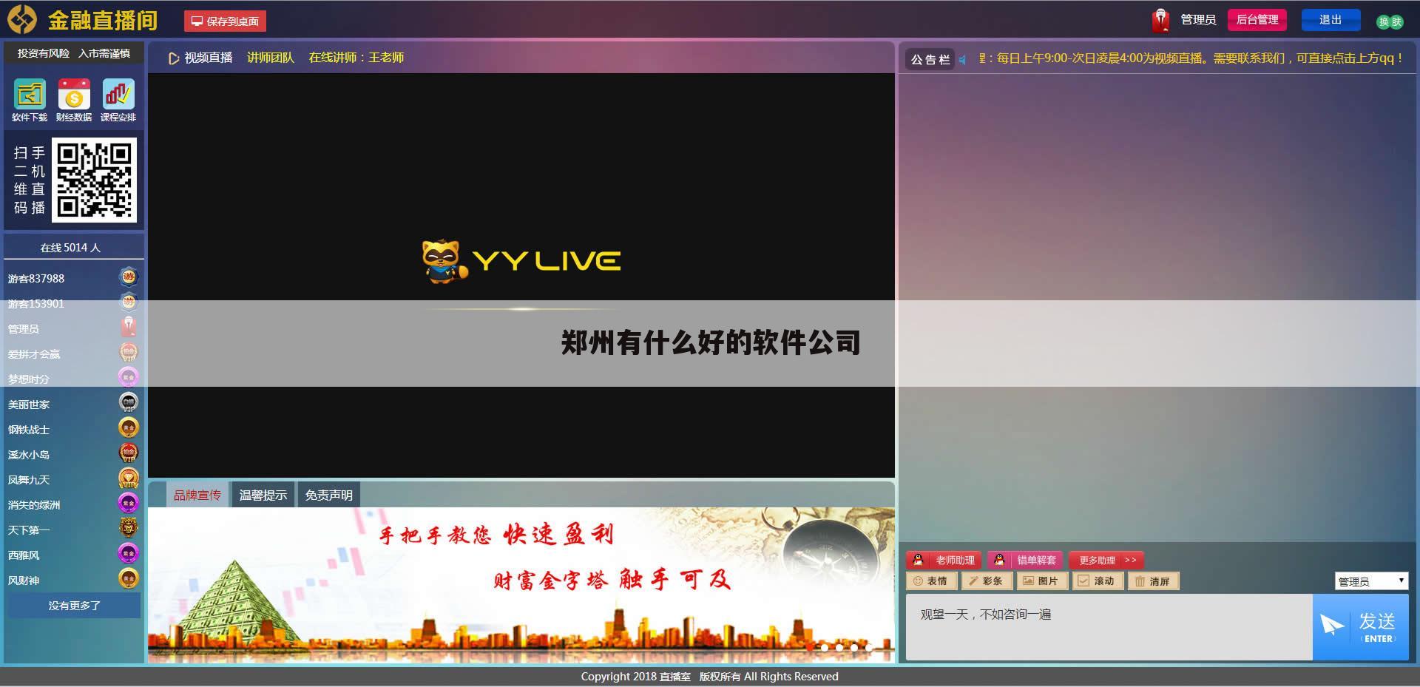Click the YY LIVE mascot logo

coord(444,261)
